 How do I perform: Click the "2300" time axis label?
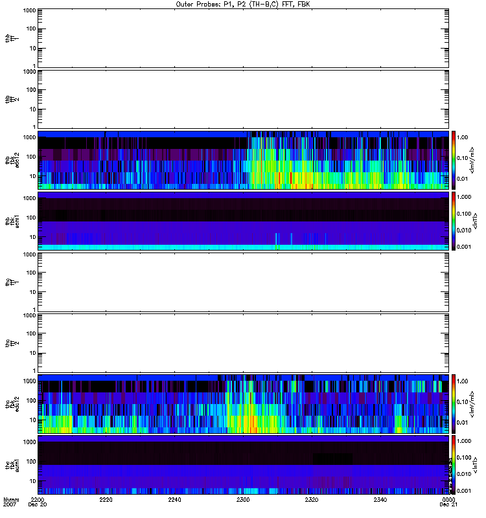243,499
